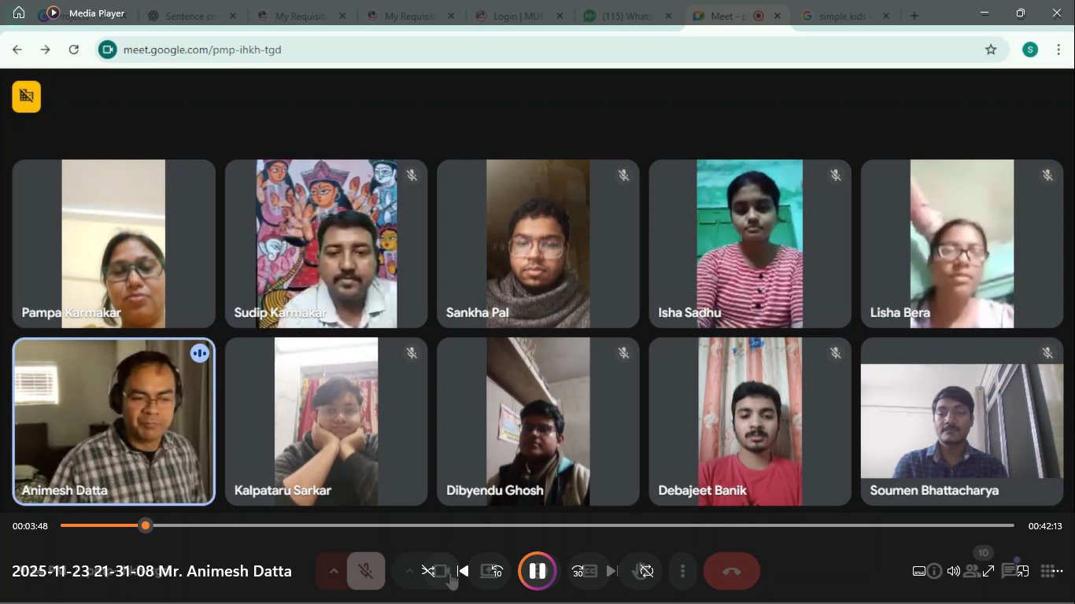This screenshot has width=1075, height=604.
Task: Expand the audio settings chevron beside microphone
Action: tap(333, 571)
